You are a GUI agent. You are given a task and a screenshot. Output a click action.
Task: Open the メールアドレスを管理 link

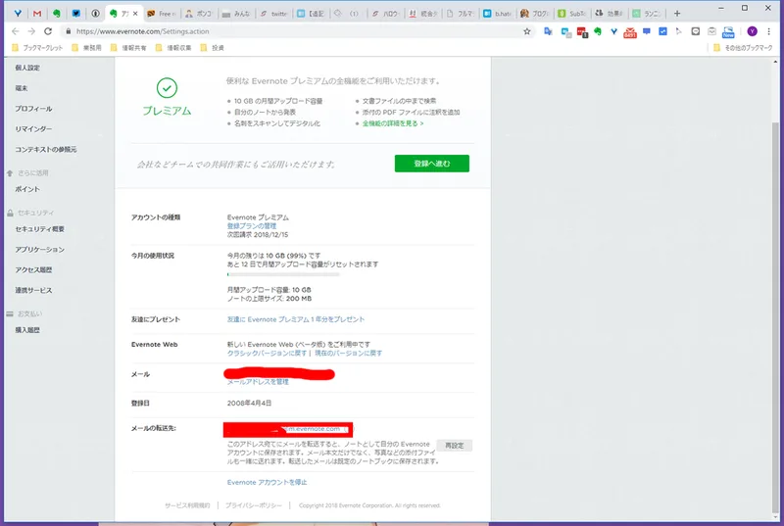pyautogui.click(x=258, y=382)
